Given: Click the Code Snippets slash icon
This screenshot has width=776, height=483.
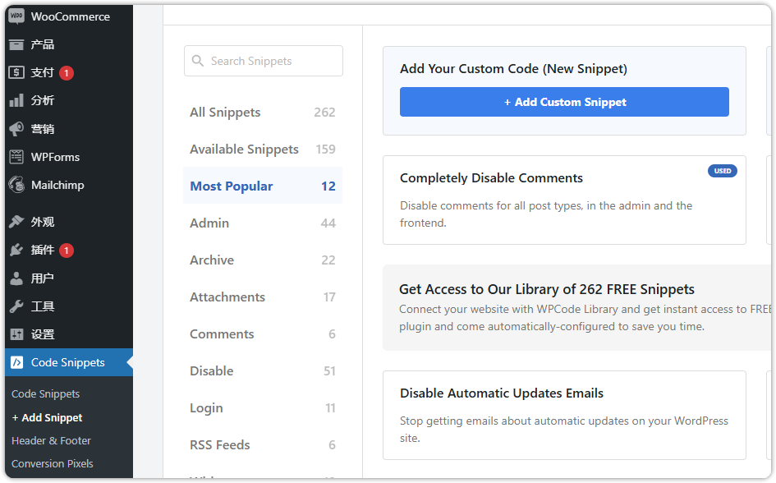Looking at the screenshot, I should tap(16, 362).
